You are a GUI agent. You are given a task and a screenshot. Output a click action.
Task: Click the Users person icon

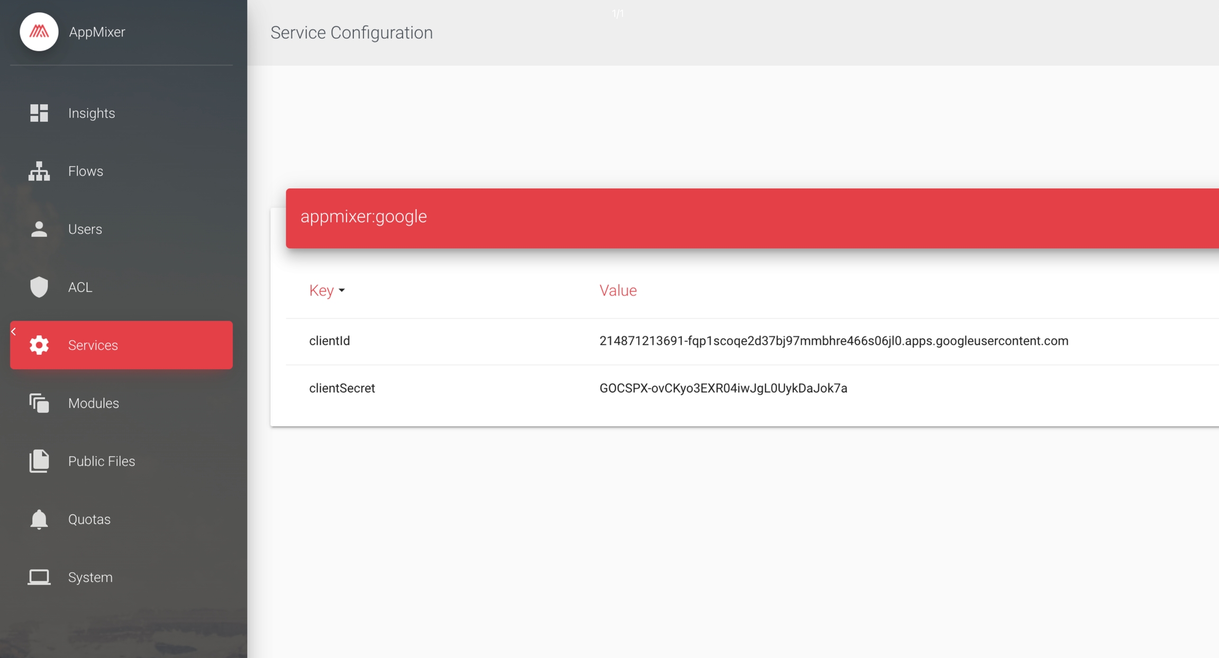pos(39,229)
